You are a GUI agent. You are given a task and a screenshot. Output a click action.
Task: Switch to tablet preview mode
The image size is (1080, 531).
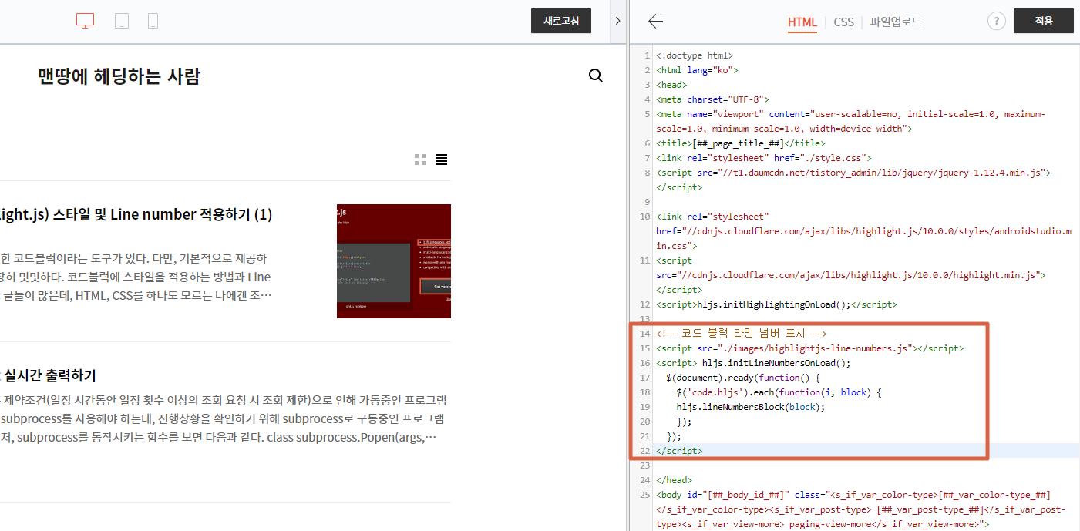pyautogui.click(x=122, y=21)
